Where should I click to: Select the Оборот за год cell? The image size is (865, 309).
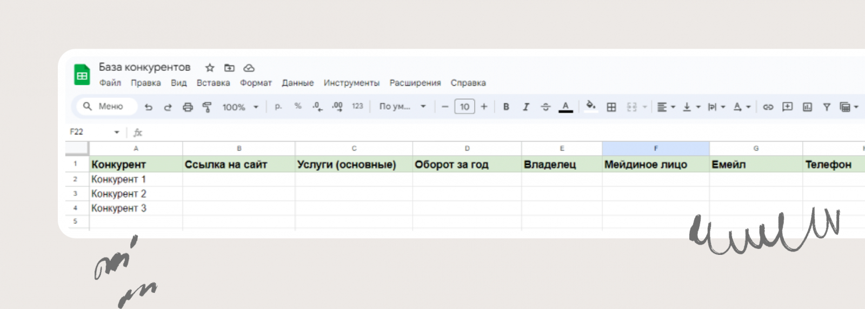coord(467,165)
